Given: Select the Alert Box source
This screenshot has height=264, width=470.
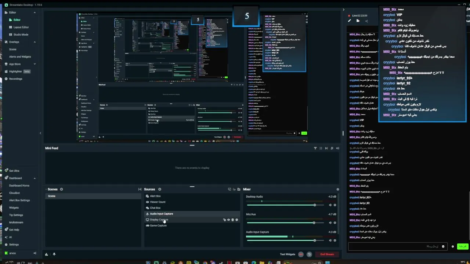Looking at the screenshot, I should click(192, 196).
